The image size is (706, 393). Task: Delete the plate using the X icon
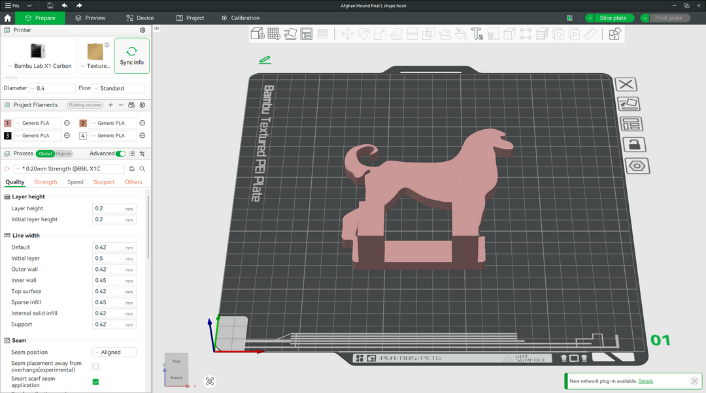pyautogui.click(x=626, y=84)
